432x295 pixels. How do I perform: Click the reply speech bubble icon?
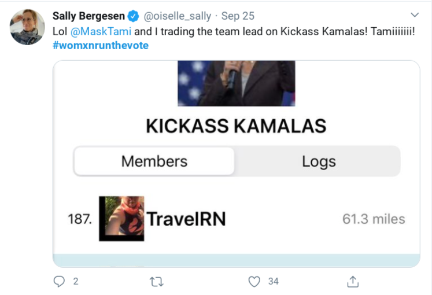59,282
